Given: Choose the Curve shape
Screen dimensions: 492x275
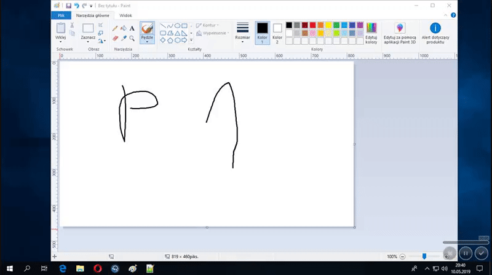Looking at the screenshot, I should 170,26.
